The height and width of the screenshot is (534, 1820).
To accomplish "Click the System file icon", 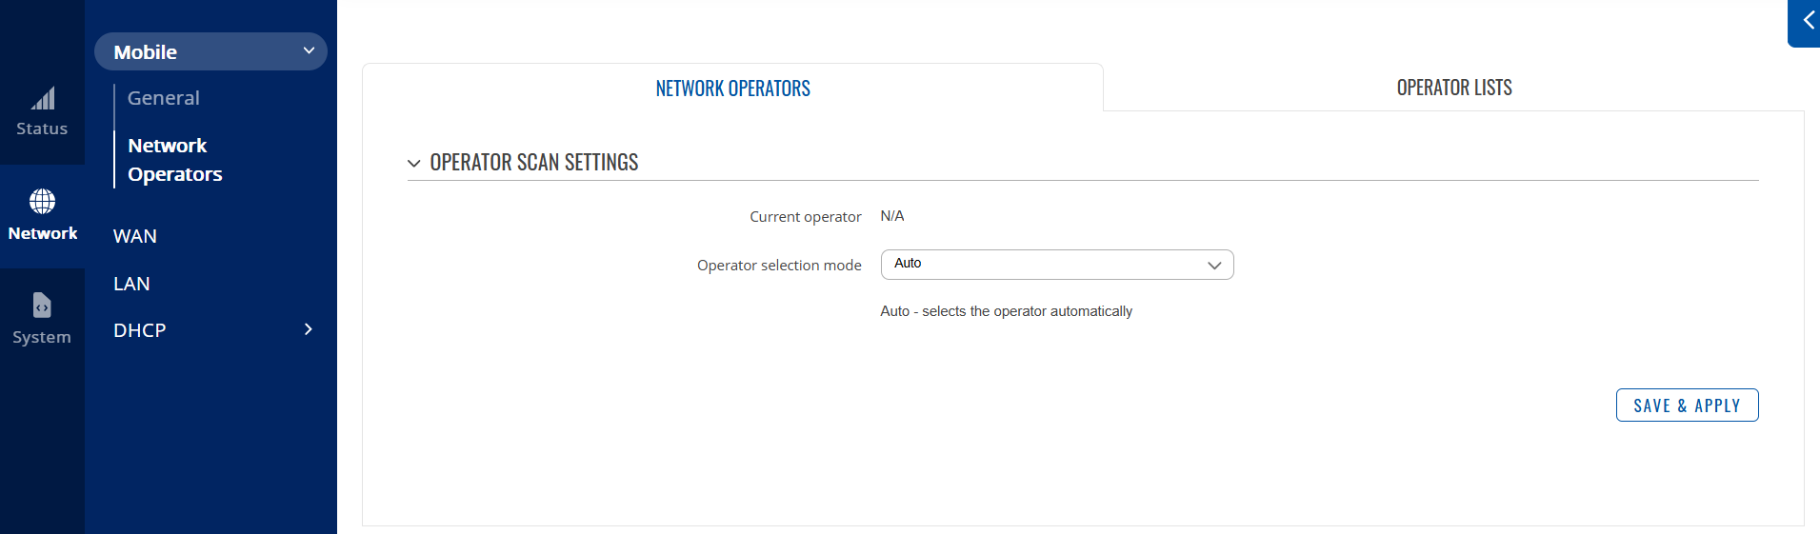I will coord(42,306).
